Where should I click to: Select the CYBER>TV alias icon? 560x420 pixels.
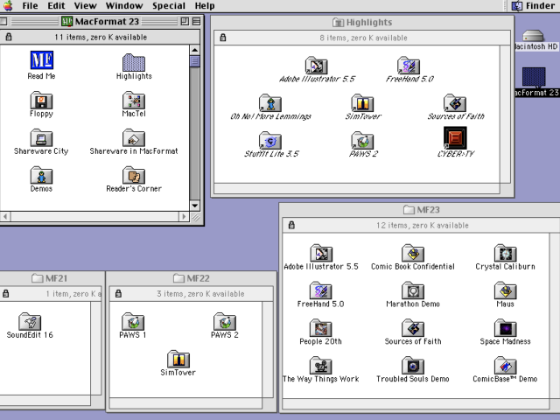coord(455,138)
